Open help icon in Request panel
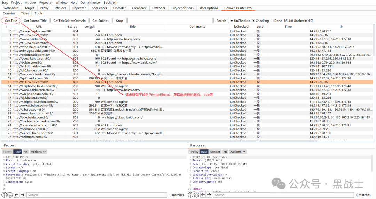The width and height of the screenshot is (376, 199). pyautogui.click(x=4, y=195)
